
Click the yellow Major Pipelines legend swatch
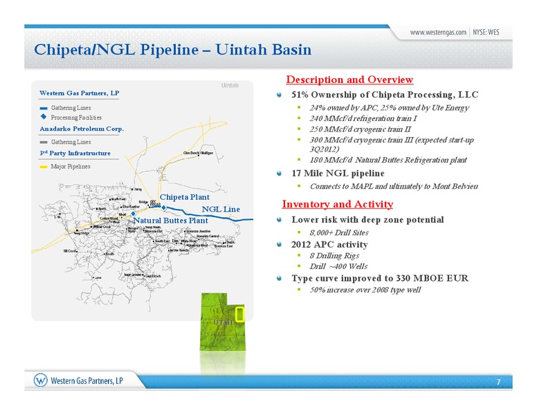44,167
